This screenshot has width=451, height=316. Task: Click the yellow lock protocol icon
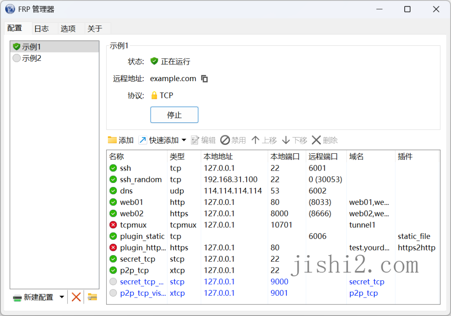click(x=154, y=95)
